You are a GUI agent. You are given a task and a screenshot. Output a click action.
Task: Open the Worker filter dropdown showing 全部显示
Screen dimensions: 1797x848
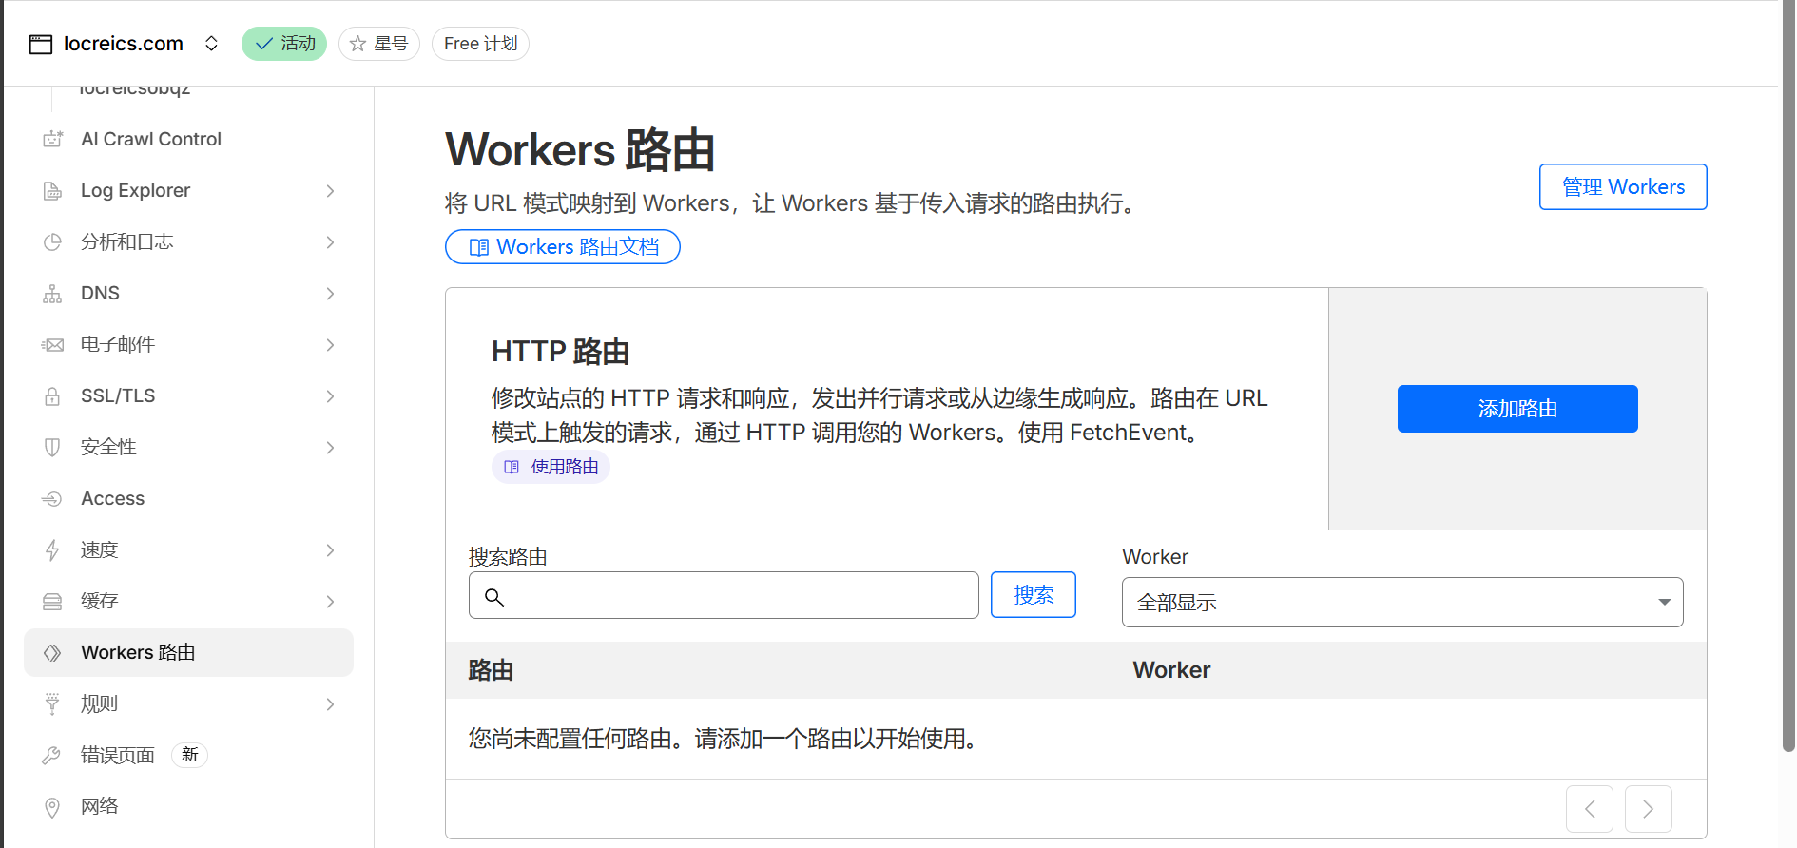[x=1401, y=603]
